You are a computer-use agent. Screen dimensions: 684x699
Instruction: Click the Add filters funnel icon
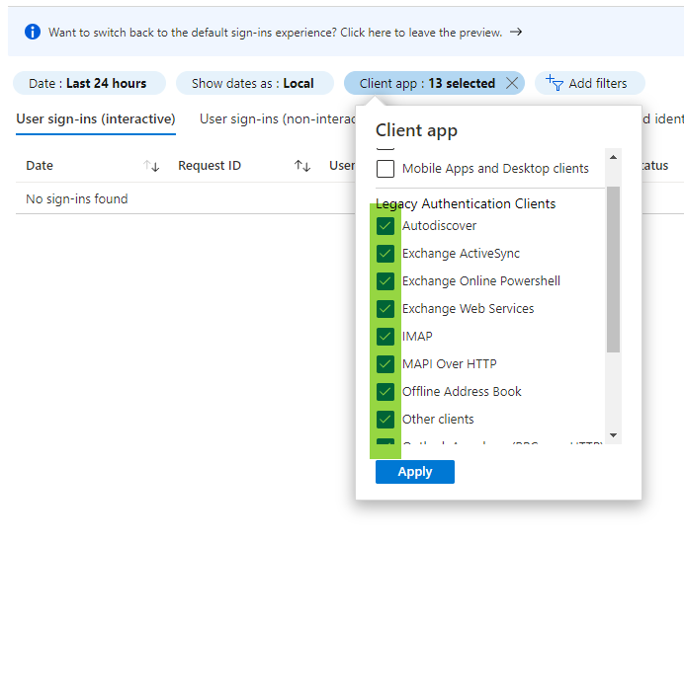(555, 84)
